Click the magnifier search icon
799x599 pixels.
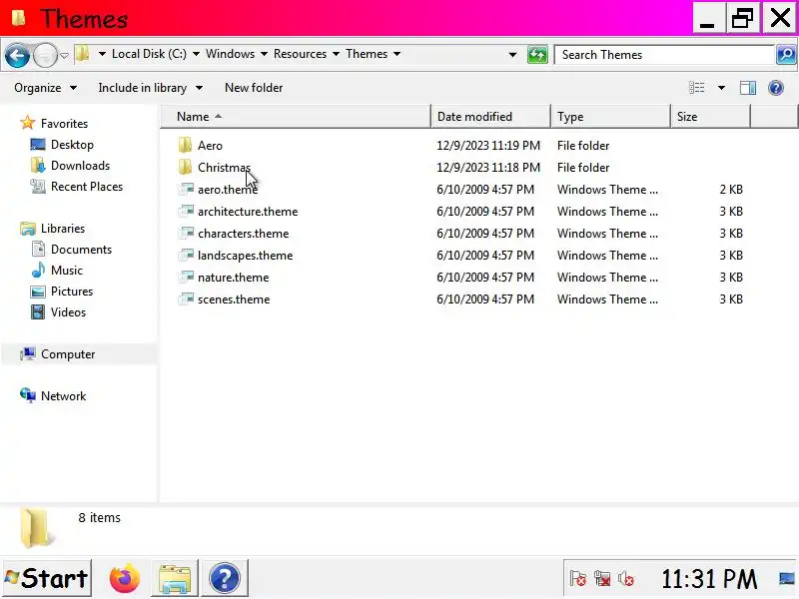tap(786, 54)
